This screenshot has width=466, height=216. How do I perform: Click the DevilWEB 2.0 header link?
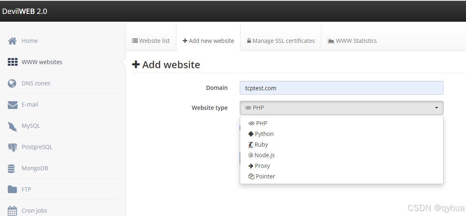pos(25,11)
